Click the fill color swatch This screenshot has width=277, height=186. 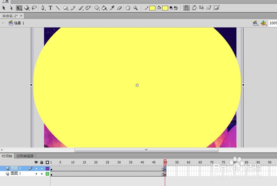165,8
